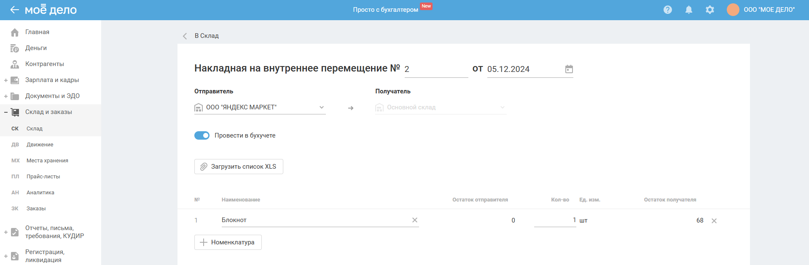This screenshot has width=809, height=265.
Task: Edit quantity field showing 1
Action: [x=555, y=220]
